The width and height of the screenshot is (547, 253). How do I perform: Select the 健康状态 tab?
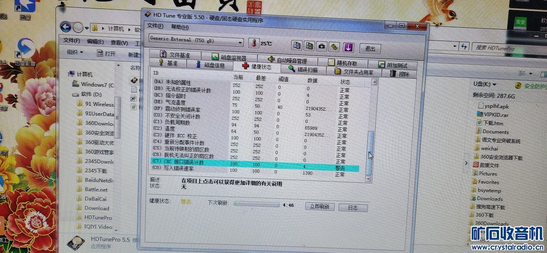pos(257,67)
